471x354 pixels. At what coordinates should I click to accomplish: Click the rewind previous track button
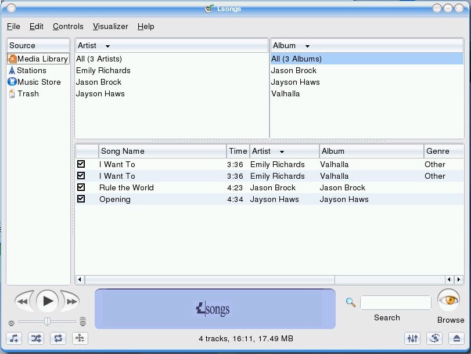coord(23,301)
